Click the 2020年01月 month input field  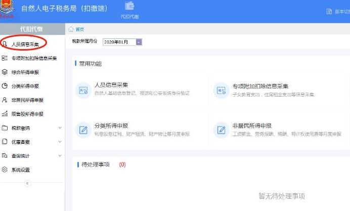coord(118,41)
